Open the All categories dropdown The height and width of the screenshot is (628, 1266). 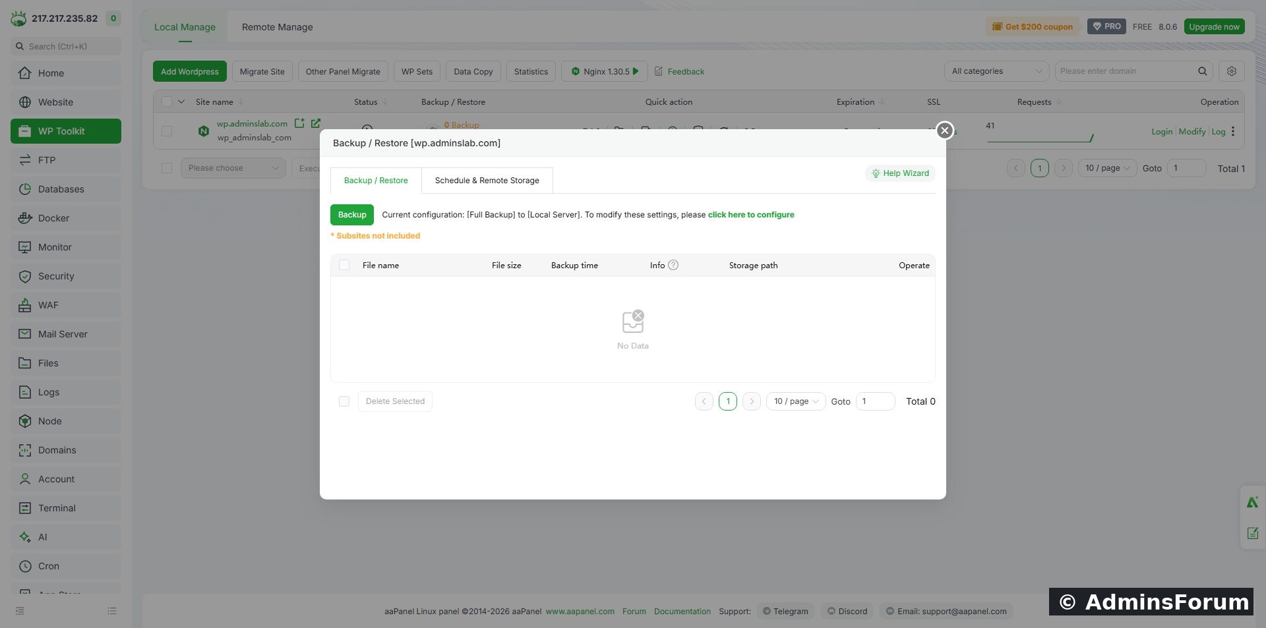[996, 71]
